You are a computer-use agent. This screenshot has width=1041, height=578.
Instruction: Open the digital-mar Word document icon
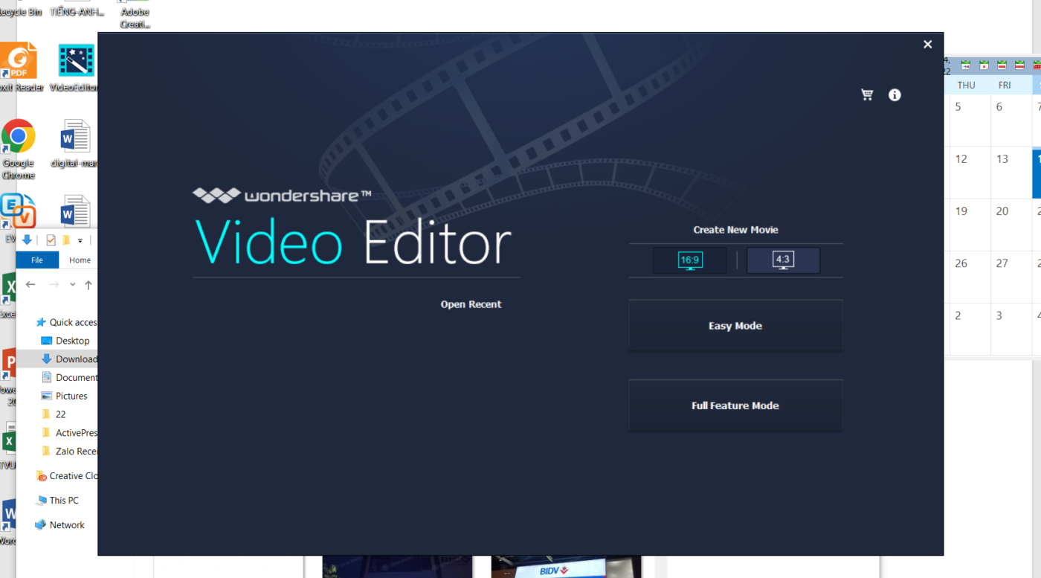click(75, 144)
